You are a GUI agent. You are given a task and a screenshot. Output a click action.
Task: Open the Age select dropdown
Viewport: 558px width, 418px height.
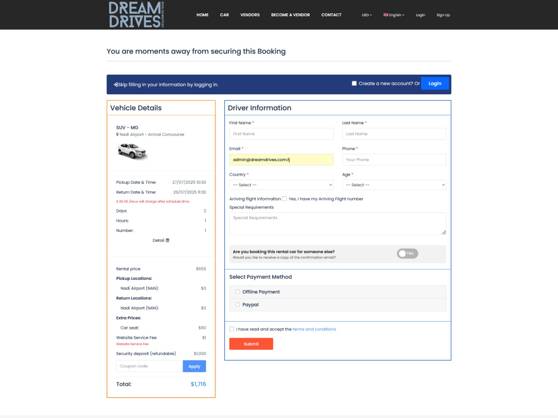click(x=394, y=185)
